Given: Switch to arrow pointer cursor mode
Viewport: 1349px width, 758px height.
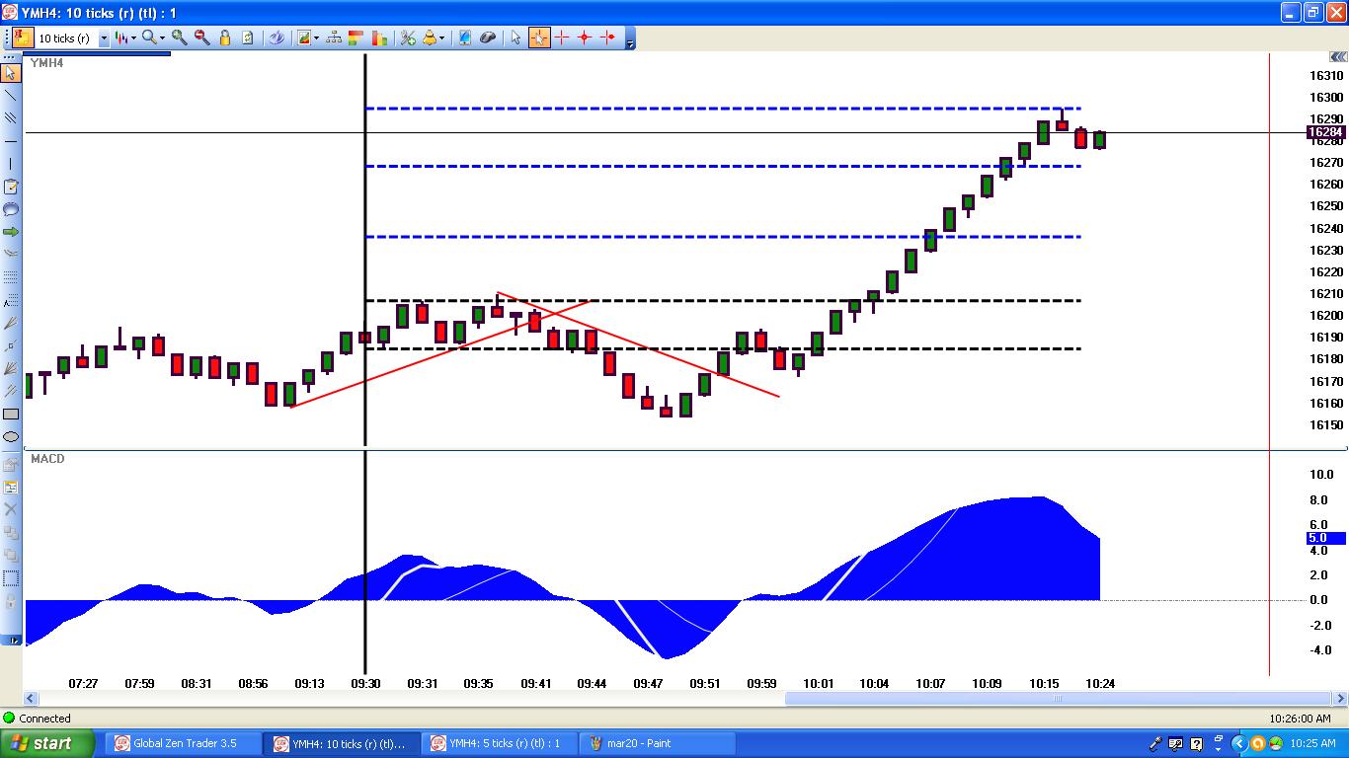Looking at the screenshot, I should (516, 38).
